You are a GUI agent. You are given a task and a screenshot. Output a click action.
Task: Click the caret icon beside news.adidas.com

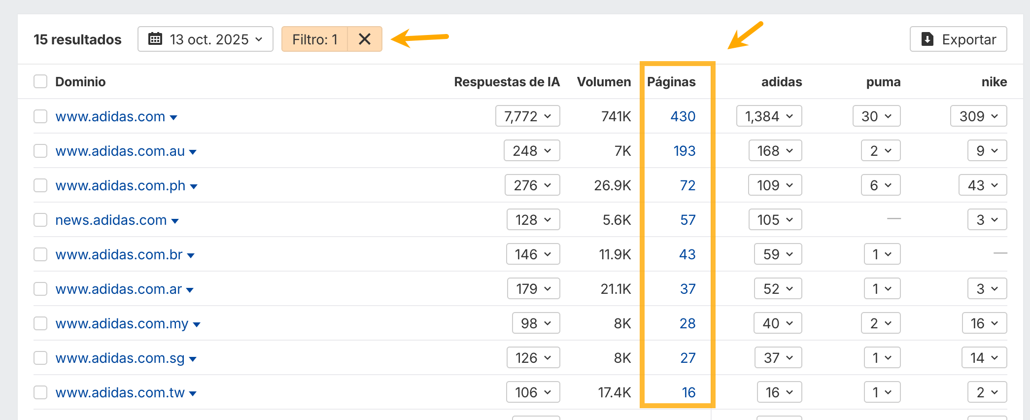[x=175, y=221]
